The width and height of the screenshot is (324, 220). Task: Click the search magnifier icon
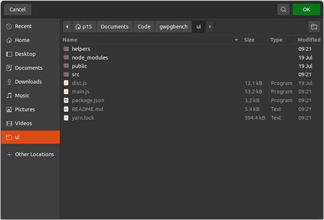coord(283,10)
